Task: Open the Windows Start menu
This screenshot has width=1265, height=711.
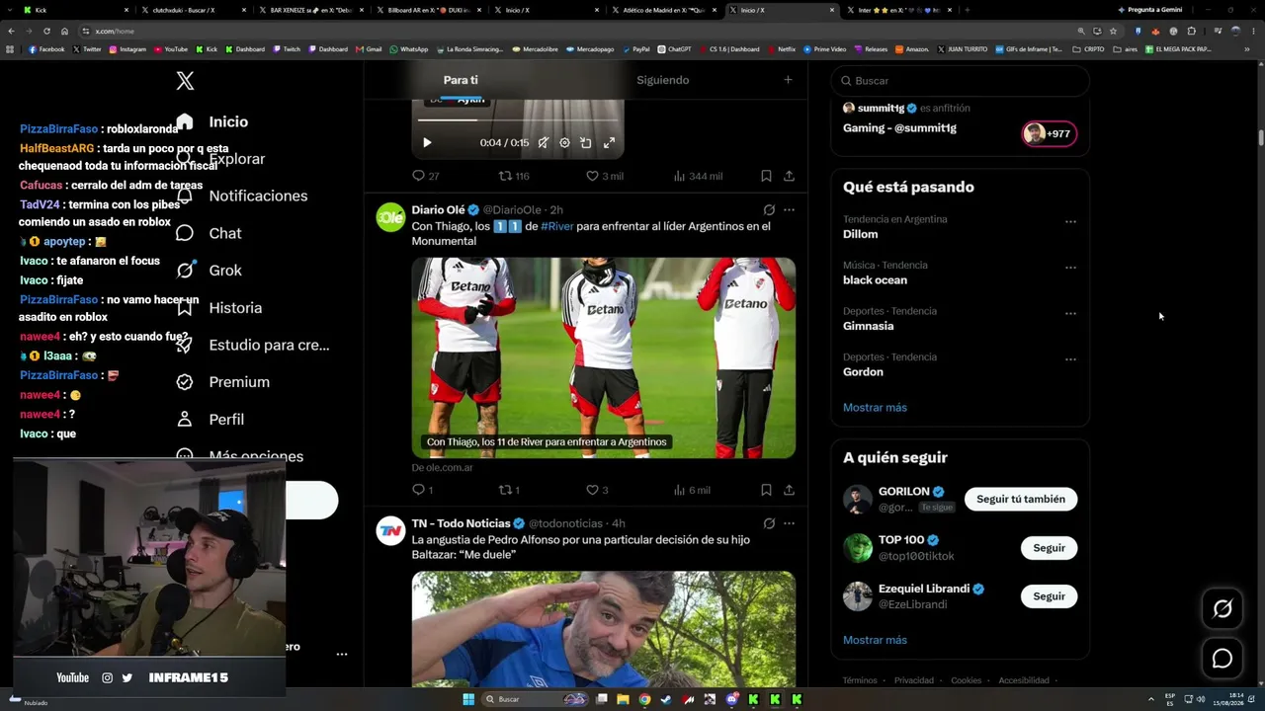Action: [x=468, y=699]
